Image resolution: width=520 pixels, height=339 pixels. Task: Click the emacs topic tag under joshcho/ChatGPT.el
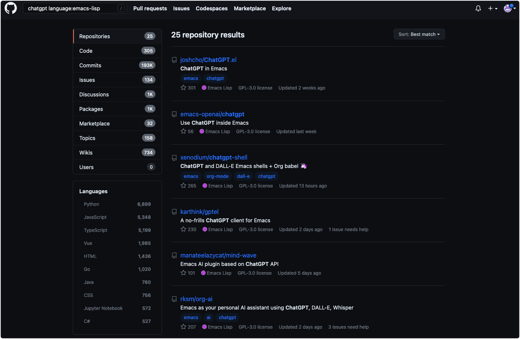191,78
